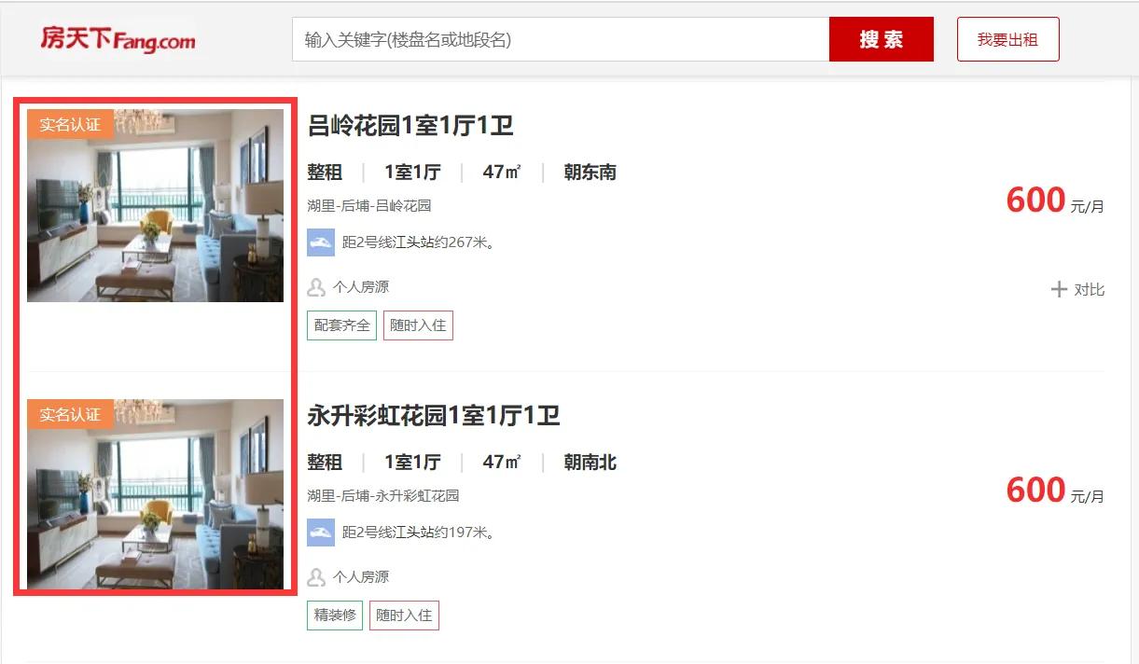Viewport: 1139px width, 664px height.
Task: Select the 精装修 tag on second listing
Action: pyautogui.click(x=334, y=615)
